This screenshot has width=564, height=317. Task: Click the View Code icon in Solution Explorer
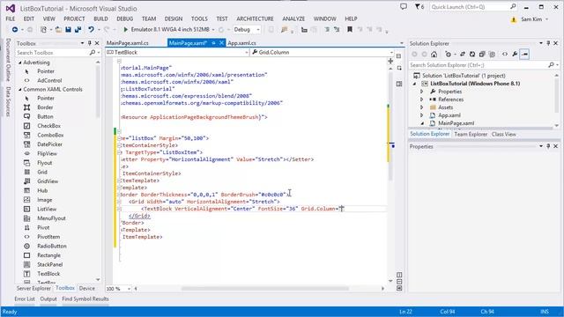point(505,55)
